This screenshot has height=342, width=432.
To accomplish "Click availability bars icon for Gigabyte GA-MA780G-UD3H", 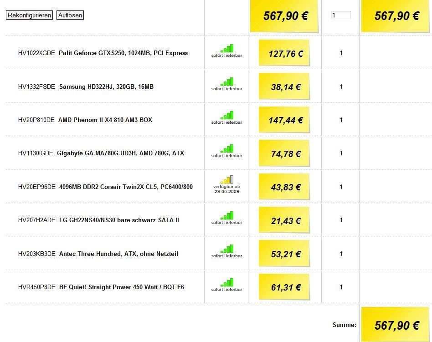I will (227, 148).
